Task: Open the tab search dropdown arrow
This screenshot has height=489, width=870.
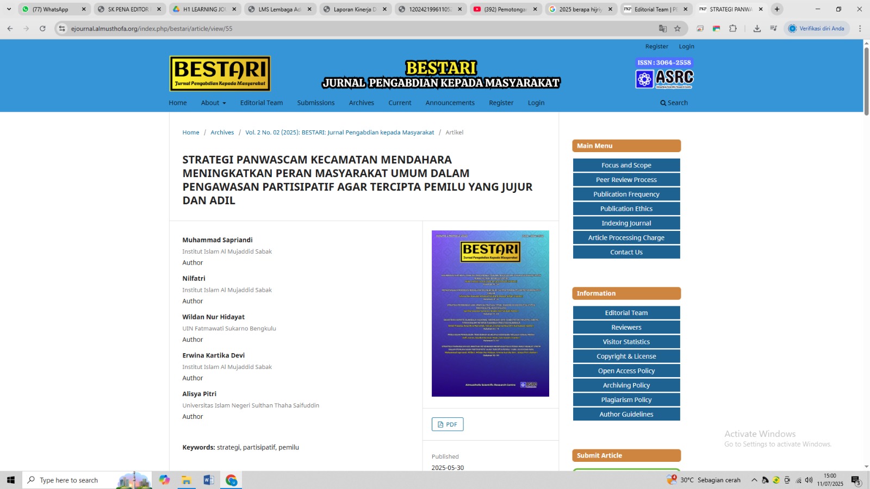Action: 9,9
